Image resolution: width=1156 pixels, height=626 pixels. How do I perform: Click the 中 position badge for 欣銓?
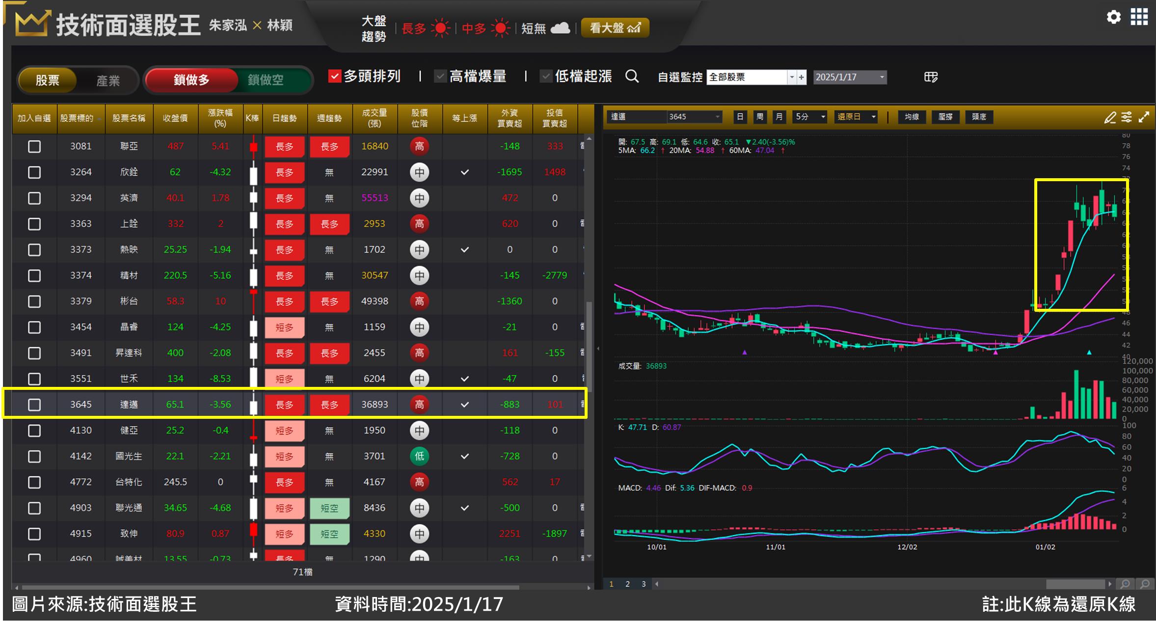click(419, 172)
